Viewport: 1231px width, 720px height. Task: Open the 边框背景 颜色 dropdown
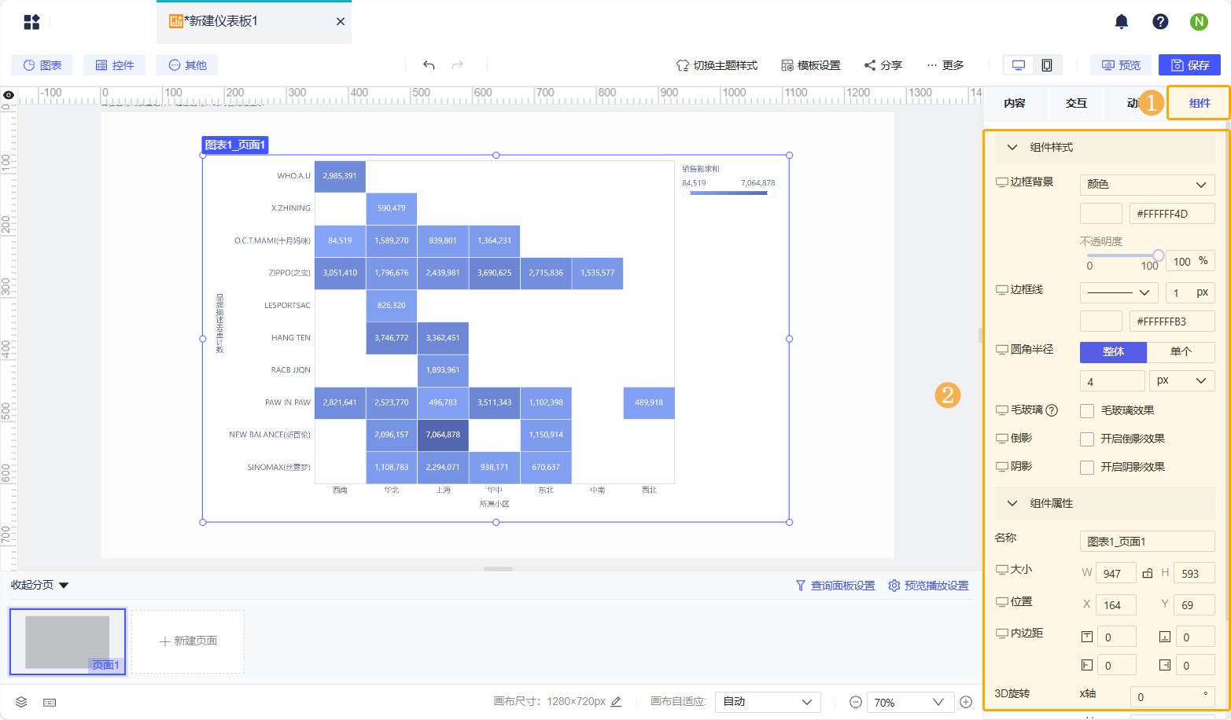[1147, 185]
